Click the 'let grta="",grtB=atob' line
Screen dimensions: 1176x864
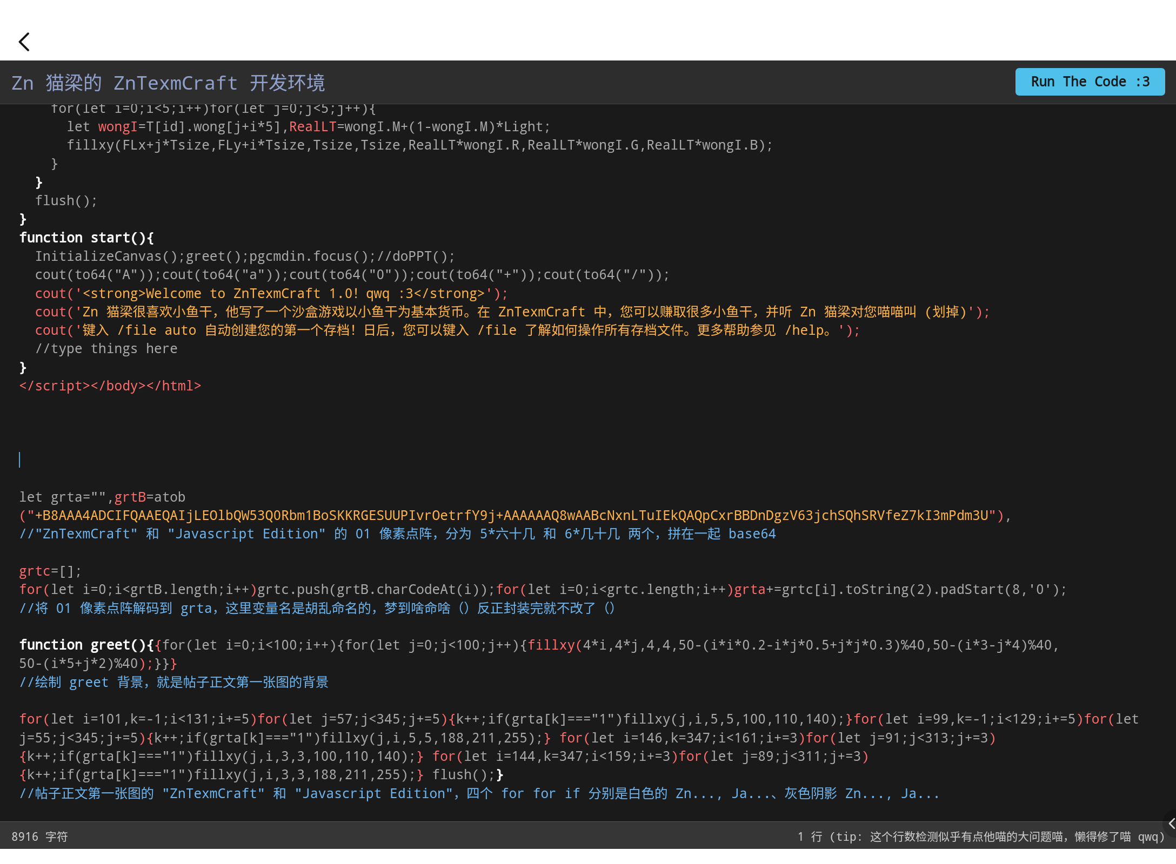[103, 497]
